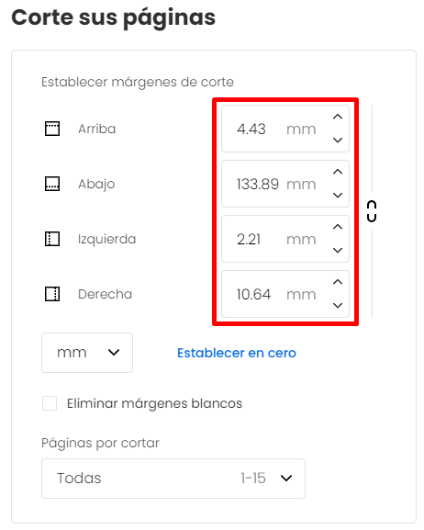This screenshot has height=530, width=424.
Task: Enable Eliminar márgenes blancos checkbox
Action: pos(50,403)
